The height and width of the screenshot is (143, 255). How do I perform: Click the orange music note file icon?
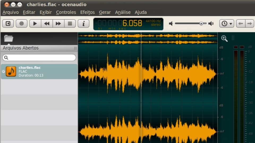pyautogui.click(x=11, y=71)
